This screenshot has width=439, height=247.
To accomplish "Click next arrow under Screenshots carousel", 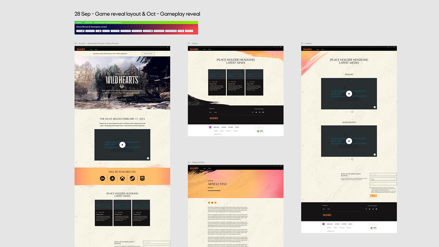I will (352, 159).
